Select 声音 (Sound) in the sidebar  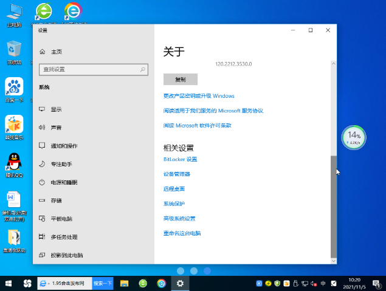click(x=56, y=128)
